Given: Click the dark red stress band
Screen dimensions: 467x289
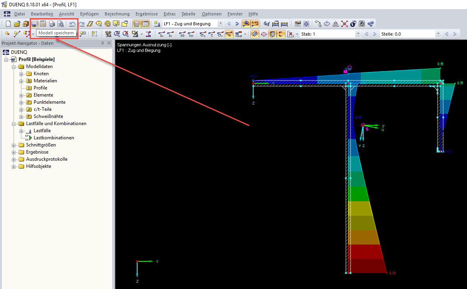Looking at the screenshot, I should (x=367, y=266).
